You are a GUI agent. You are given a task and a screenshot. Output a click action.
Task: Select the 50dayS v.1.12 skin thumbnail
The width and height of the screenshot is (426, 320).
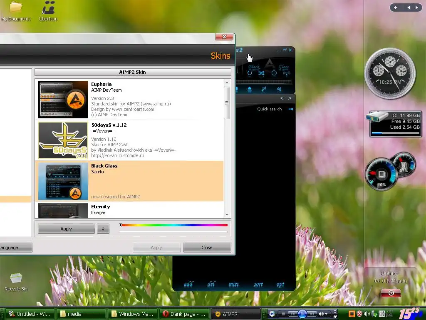coord(63,140)
